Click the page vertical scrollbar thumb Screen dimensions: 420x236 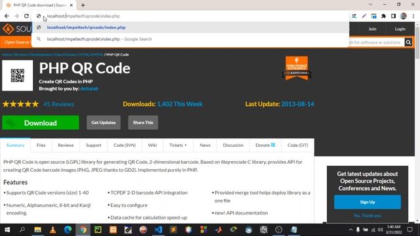[x=417, y=43]
